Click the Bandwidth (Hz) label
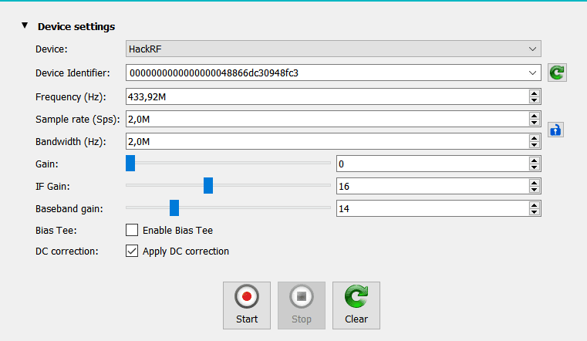The width and height of the screenshot is (587, 341). point(71,141)
